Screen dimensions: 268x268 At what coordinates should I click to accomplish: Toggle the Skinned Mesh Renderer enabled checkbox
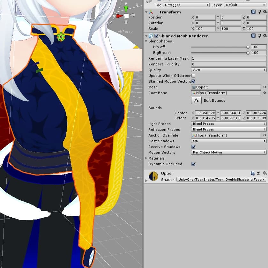(x=156, y=36)
